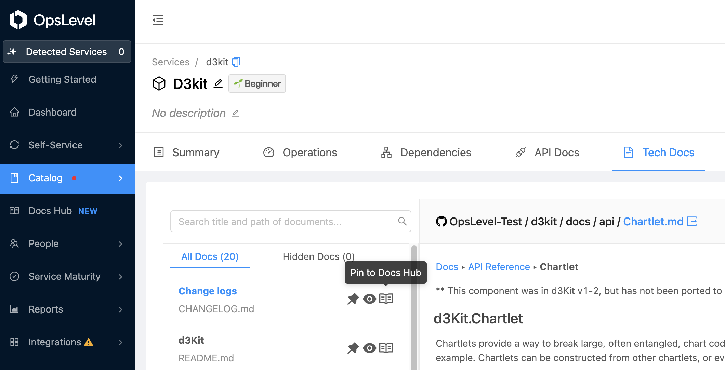Collapse the sidebar with the menu icon
This screenshot has height=370, width=725.
158,20
